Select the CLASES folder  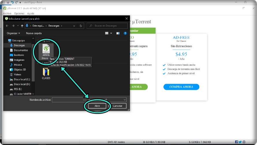(x=46, y=74)
